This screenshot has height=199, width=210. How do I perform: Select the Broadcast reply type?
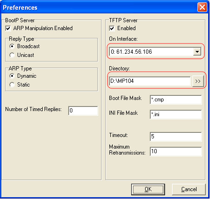pos(12,46)
